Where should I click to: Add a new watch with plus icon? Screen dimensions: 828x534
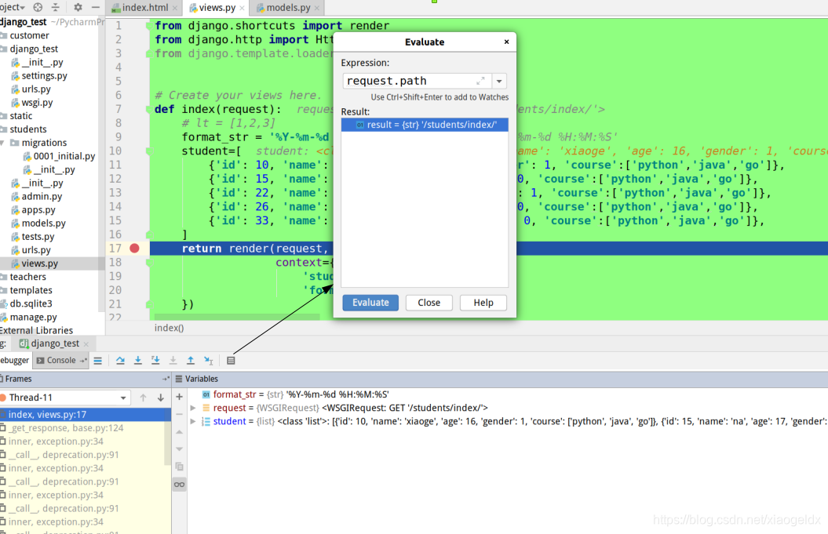click(179, 397)
